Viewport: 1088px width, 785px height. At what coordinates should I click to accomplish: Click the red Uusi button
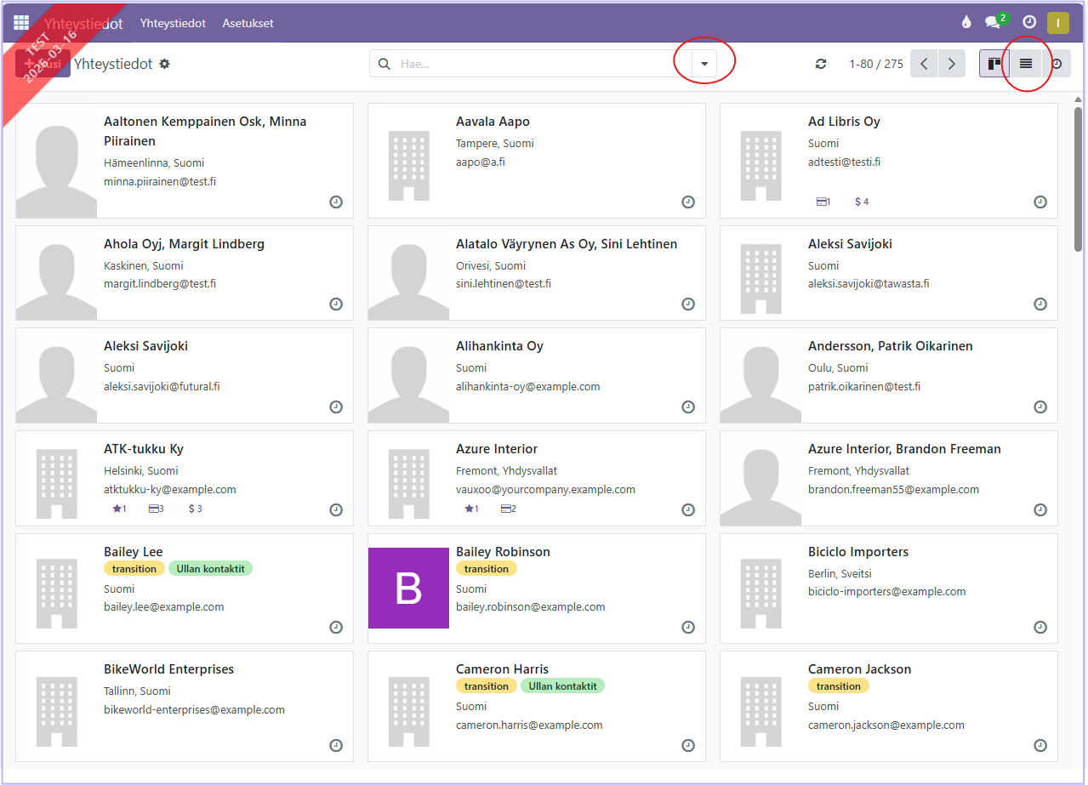pos(43,64)
